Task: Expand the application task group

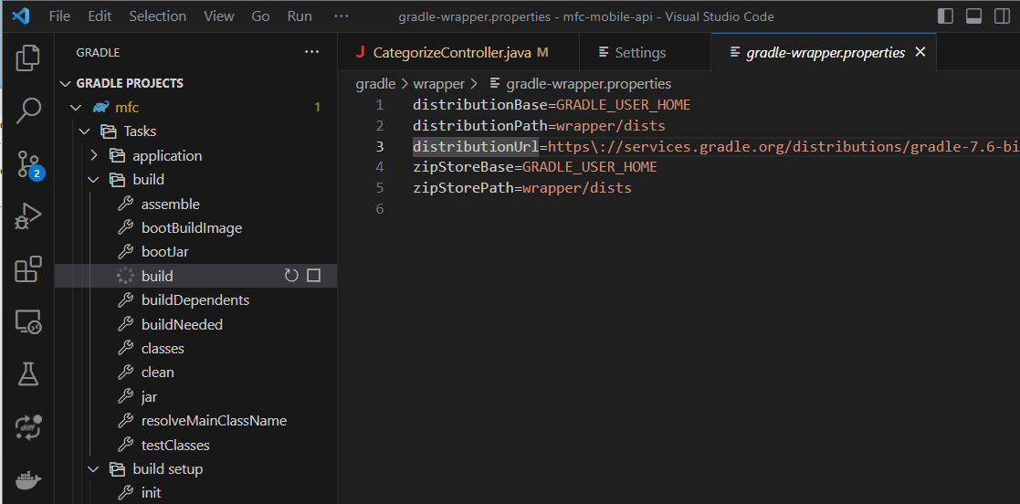Action: click(94, 156)
